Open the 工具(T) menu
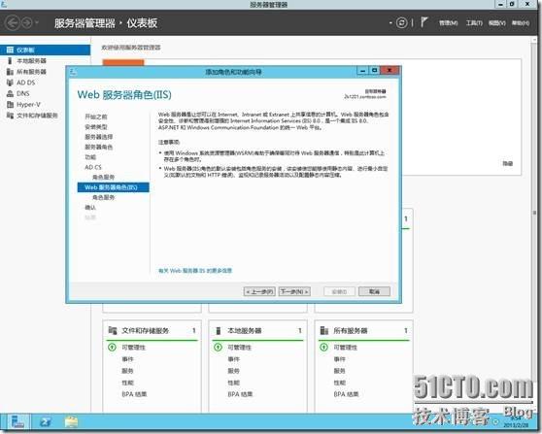The width and height of the screenshot is (542, 434). click(474, 22)
